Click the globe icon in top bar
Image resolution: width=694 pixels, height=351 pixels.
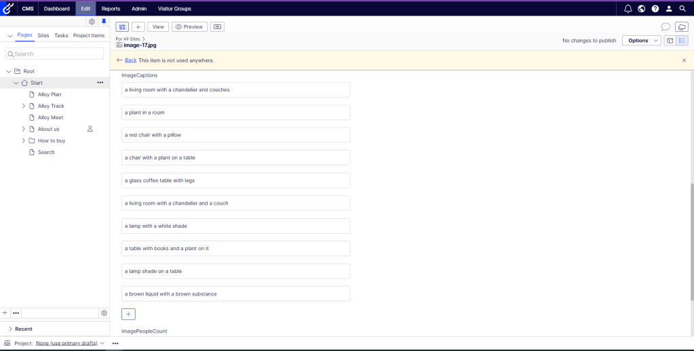click(641, 9)
